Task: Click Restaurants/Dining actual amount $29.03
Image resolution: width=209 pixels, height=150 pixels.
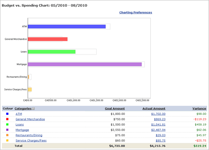Action: [x=161, y=135]
